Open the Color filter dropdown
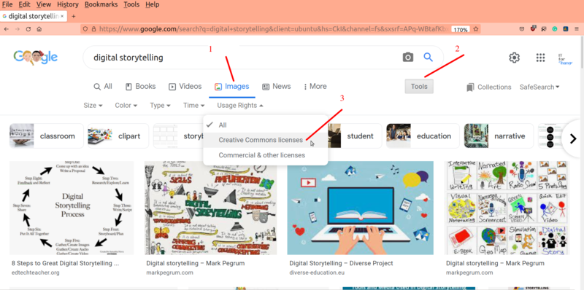 (x=126, y=106)
